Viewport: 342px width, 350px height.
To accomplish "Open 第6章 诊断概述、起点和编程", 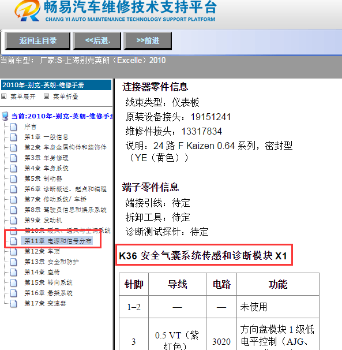I will 65,189.
